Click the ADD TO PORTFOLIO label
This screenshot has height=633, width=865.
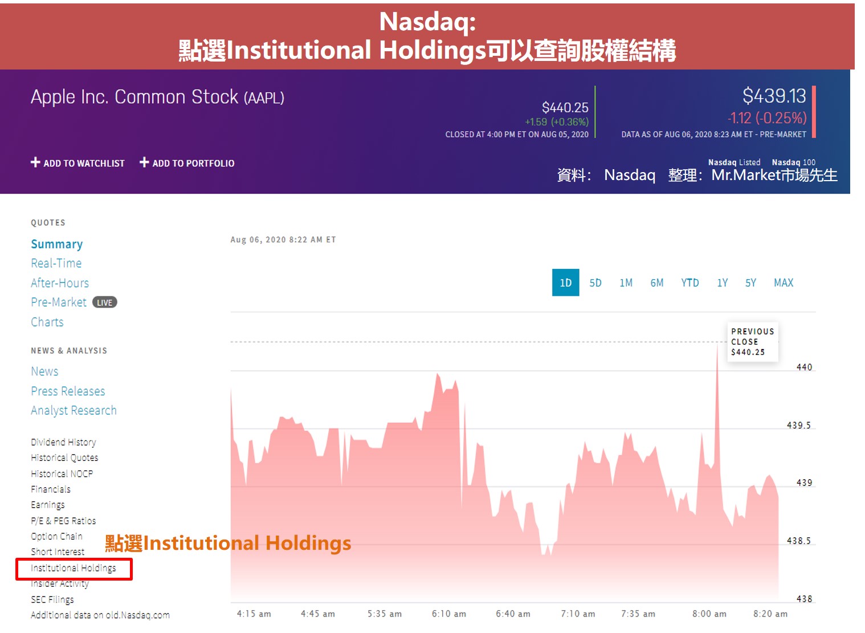[x=193, y=164]
